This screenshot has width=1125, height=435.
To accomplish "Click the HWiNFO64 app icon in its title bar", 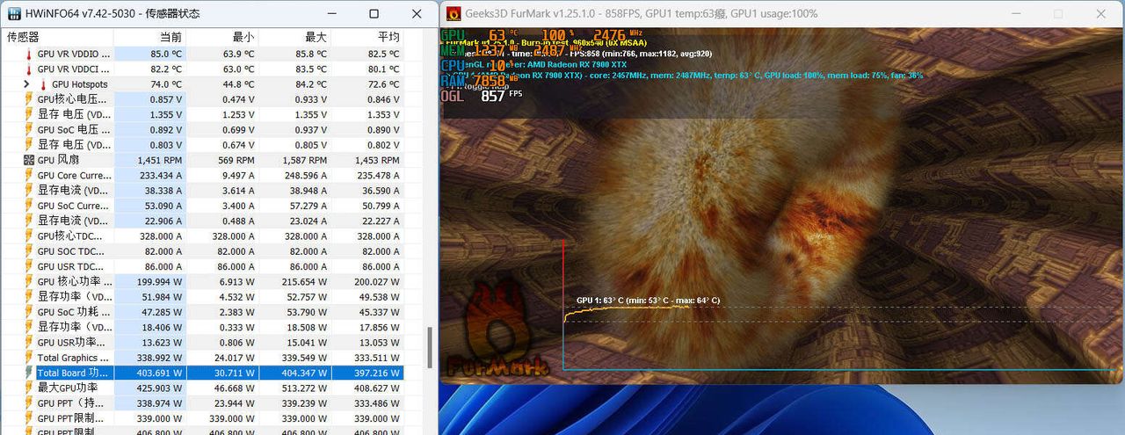I will coord(14,13).
